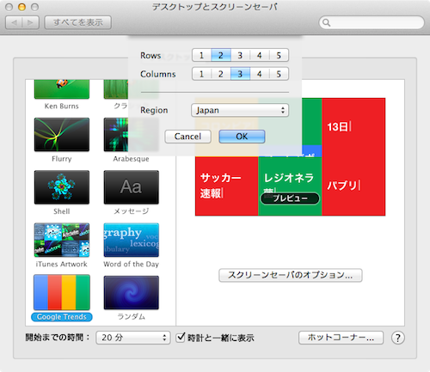The width and height of the screenshot is (430, 372).
Task: Open the Region dropdown showing Japan
Action: tap(240, 110)
